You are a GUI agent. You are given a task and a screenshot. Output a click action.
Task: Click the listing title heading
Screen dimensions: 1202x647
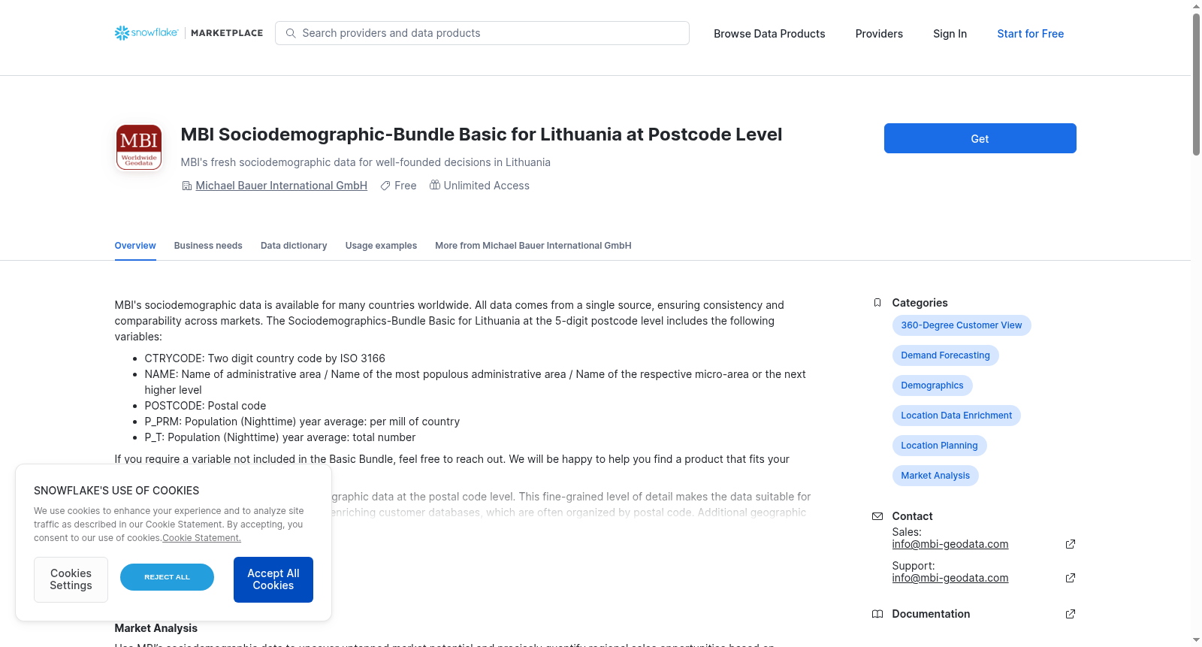[x=482, y=135]
